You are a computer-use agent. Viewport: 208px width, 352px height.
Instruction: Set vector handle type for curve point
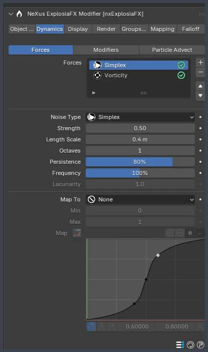[x=101, y=327]
